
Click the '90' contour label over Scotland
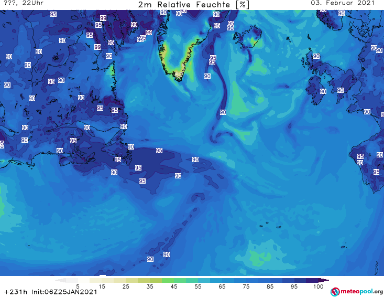[316, 56]
